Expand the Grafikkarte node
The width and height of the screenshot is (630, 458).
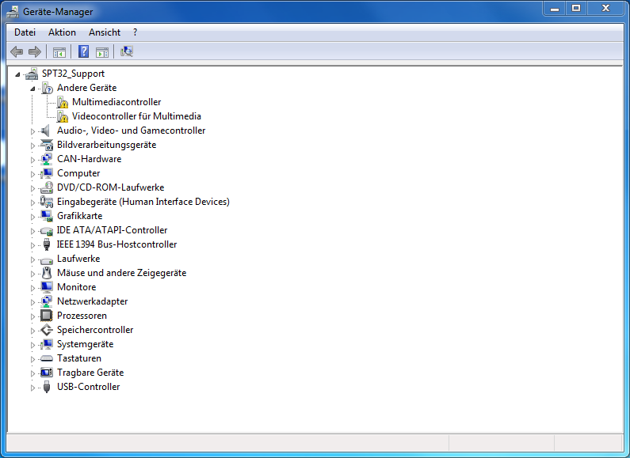pyautogui.click(x=32, y=216)
